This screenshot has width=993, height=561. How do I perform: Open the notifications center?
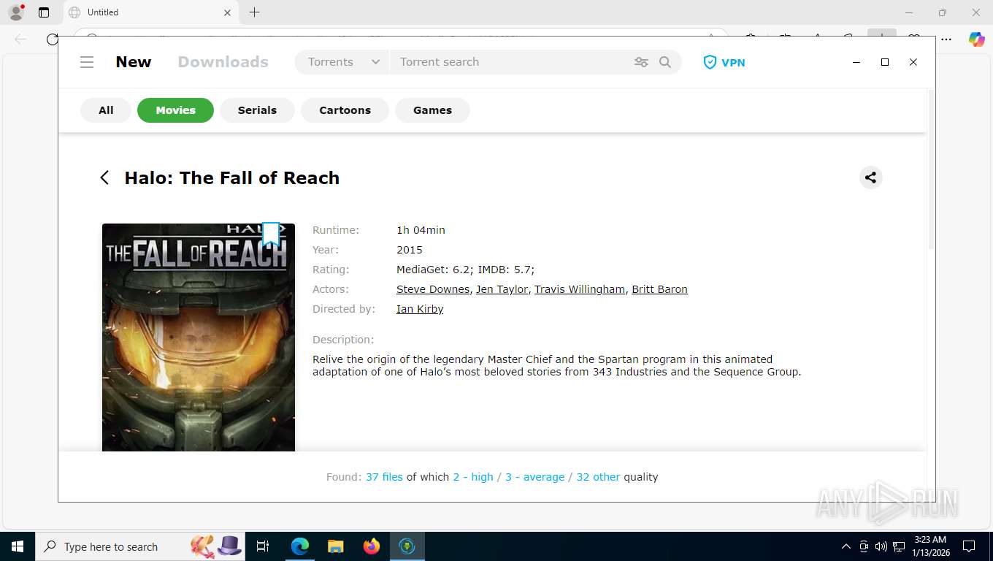(969, 546)
